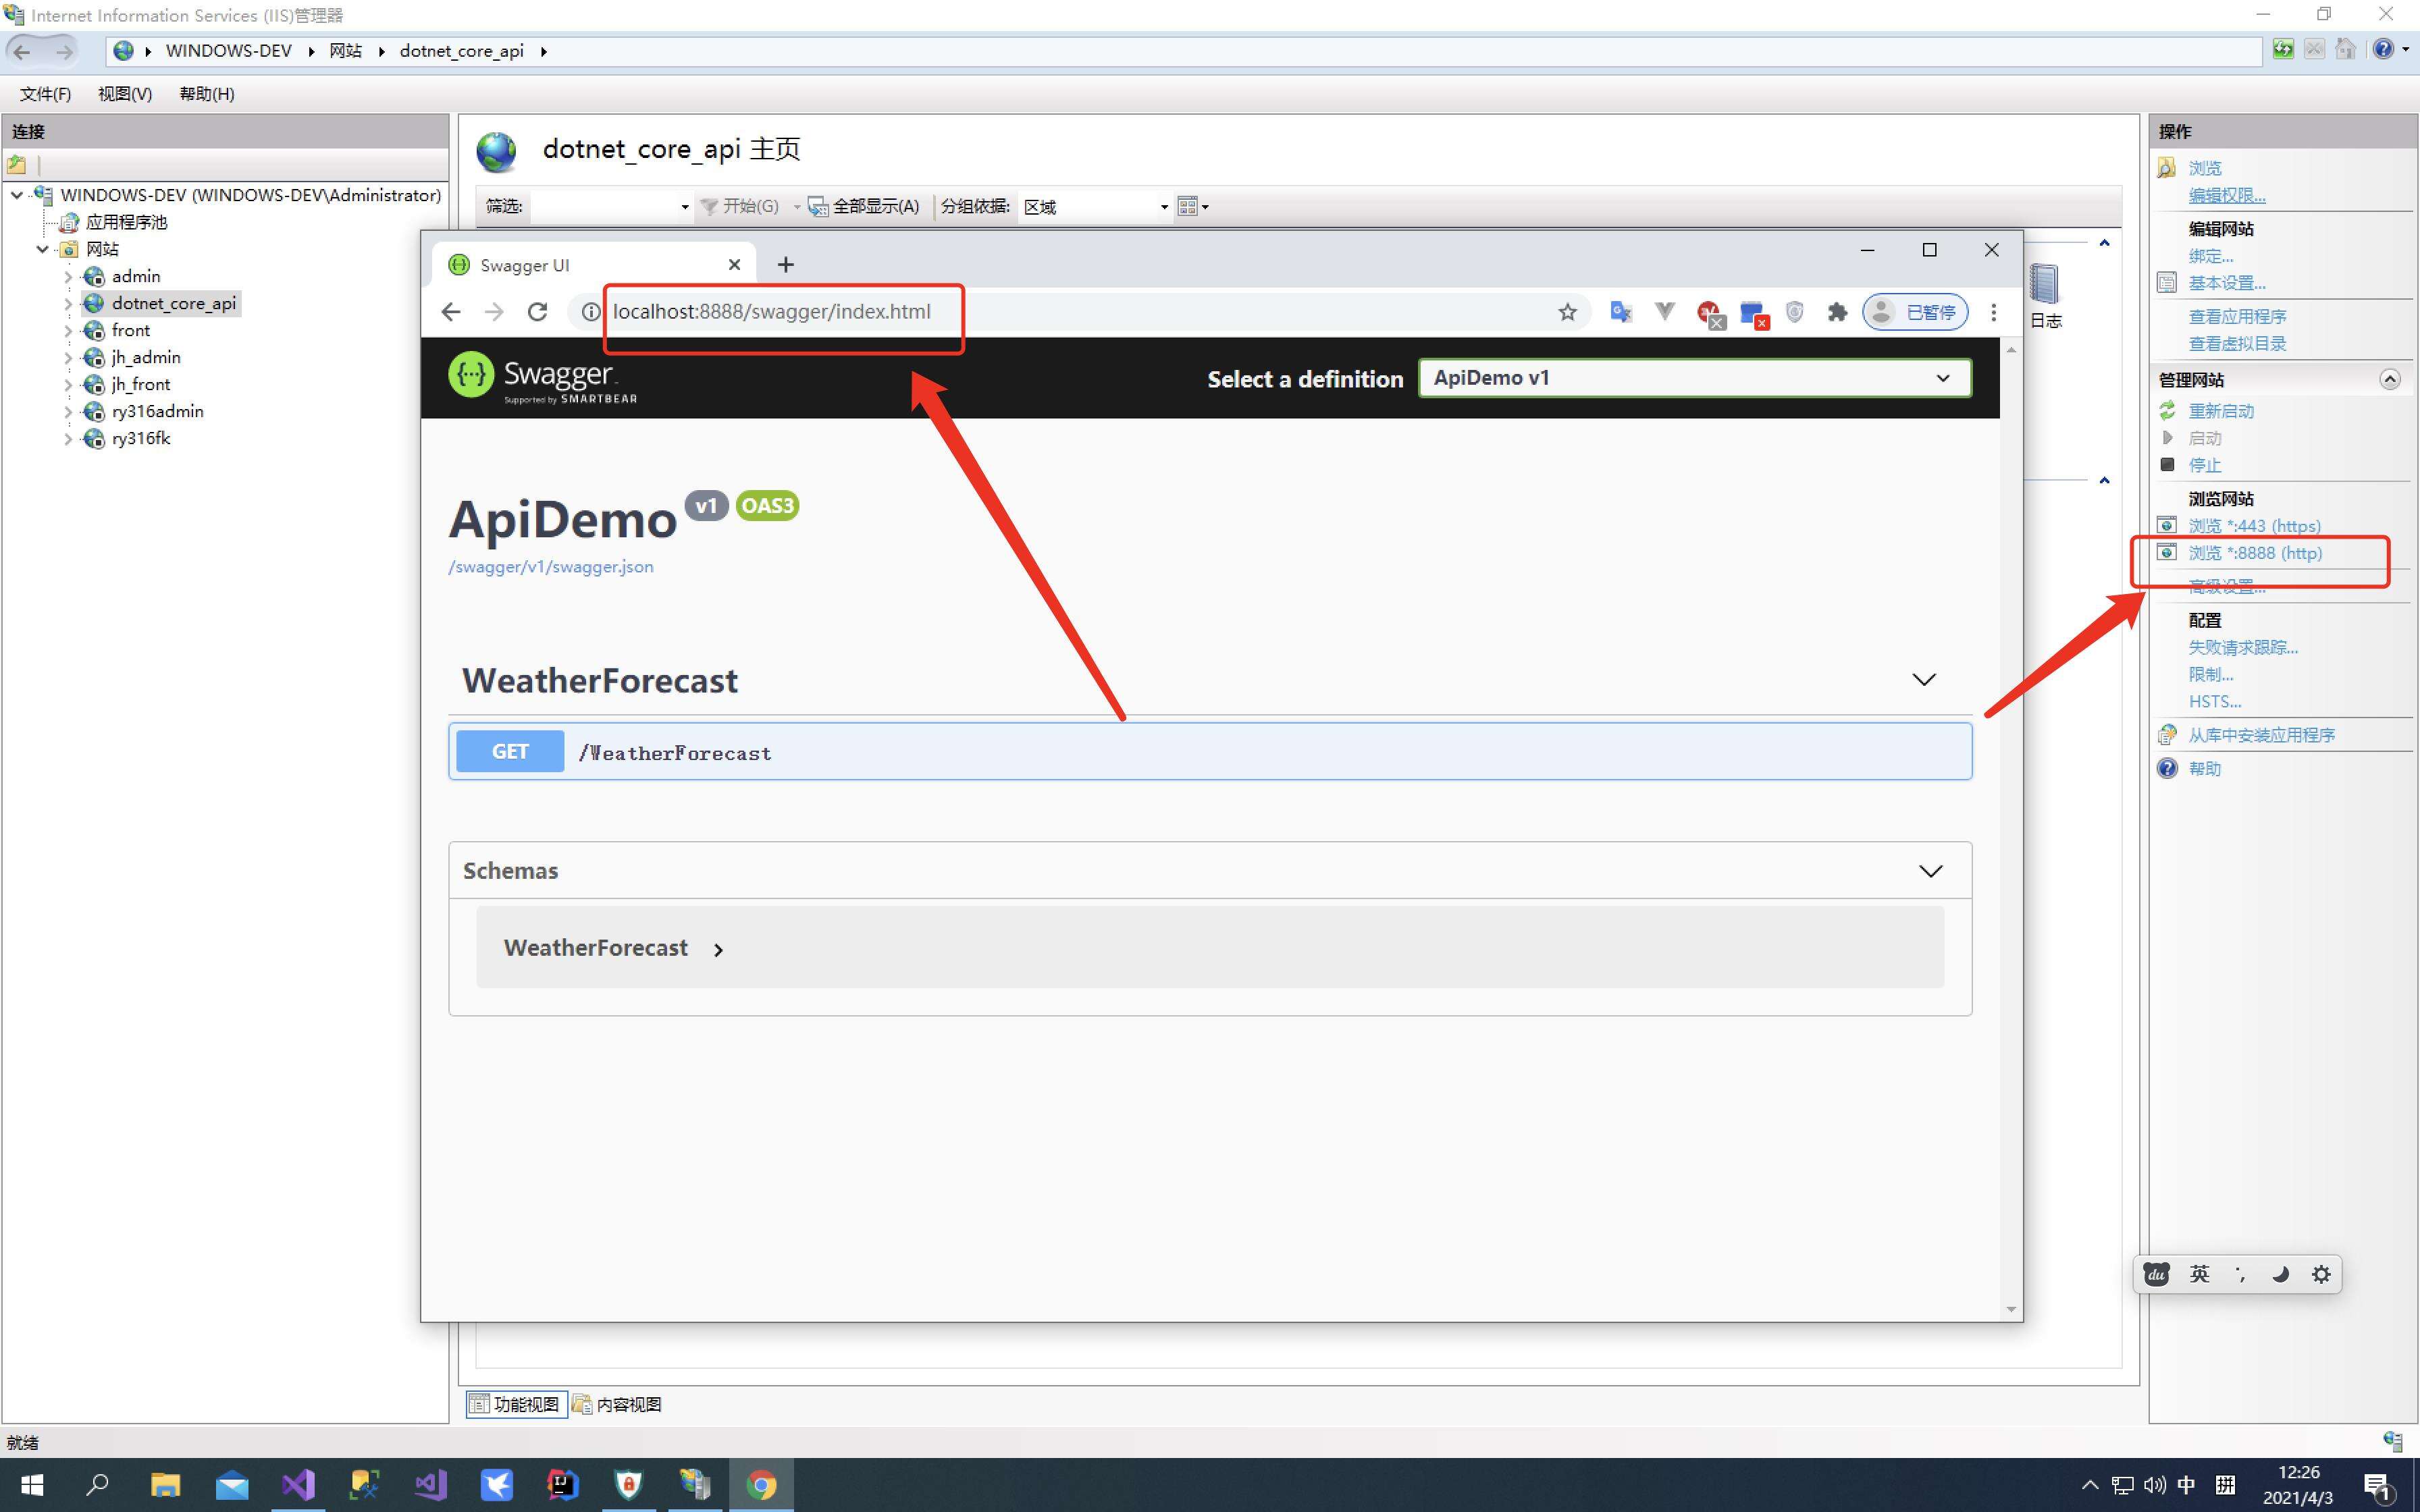Image resolution: width=2420 pixels, height=1512 pixels.
Task: Switch to 内容视图 tab
Action: pyautogui.click(x=617, y=1404)
